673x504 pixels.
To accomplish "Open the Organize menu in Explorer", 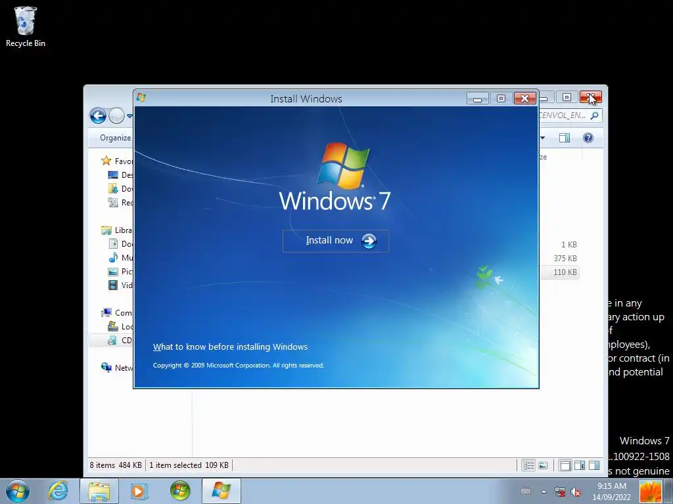I will [x=115, y=138].
